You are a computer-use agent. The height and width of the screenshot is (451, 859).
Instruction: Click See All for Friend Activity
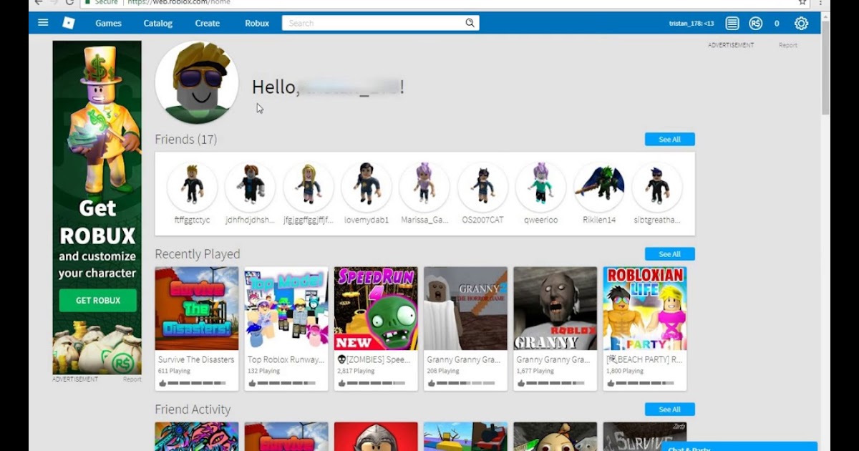(669, 409)
